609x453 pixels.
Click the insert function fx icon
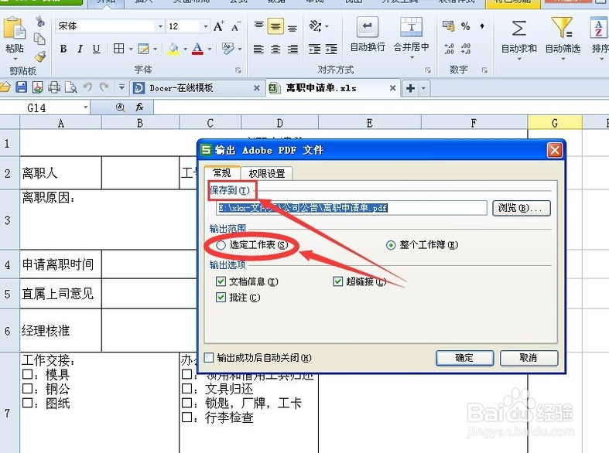pyautogui.click(x=139, y=107)
